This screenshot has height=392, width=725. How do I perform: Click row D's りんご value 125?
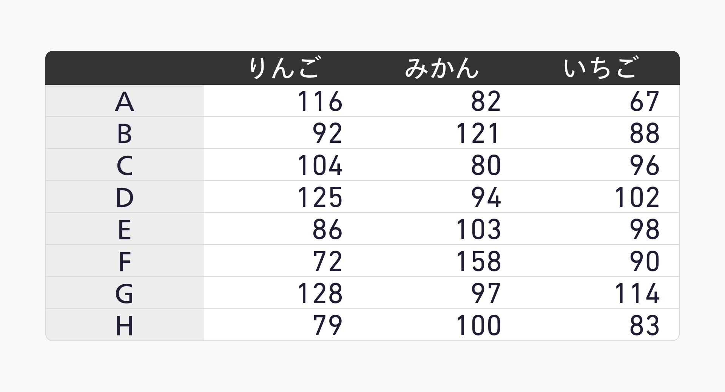(x=320, y=197)
